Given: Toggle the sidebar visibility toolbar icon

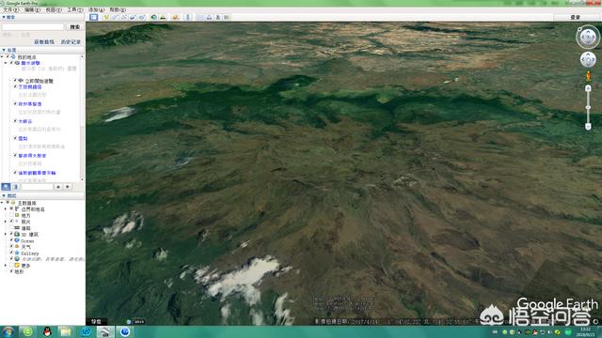Looking at the screenshot, I should pyautogui.click(x=94, y=17).
